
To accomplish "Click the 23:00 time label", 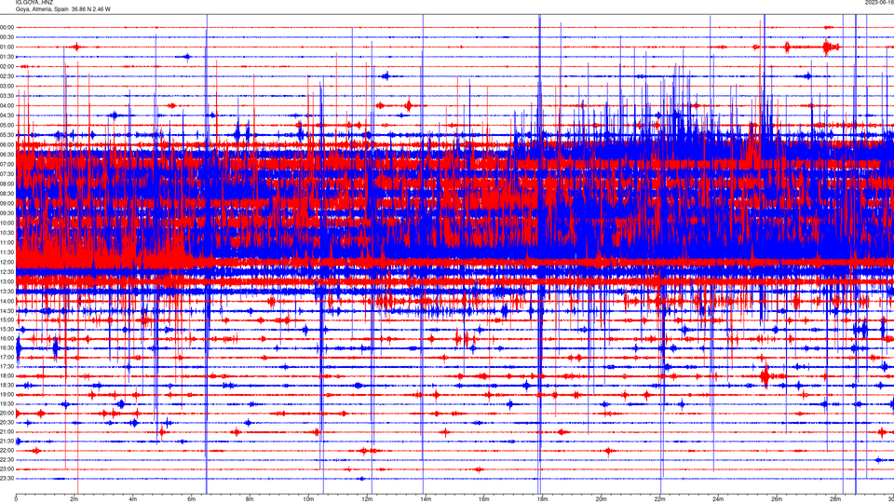I will (7, 469).
